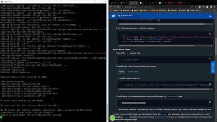The width and height of the screenshot is (217, 122).
Task: Open the Сервисы apps shortcut in bookmarks bar
Action: point(114,11)
